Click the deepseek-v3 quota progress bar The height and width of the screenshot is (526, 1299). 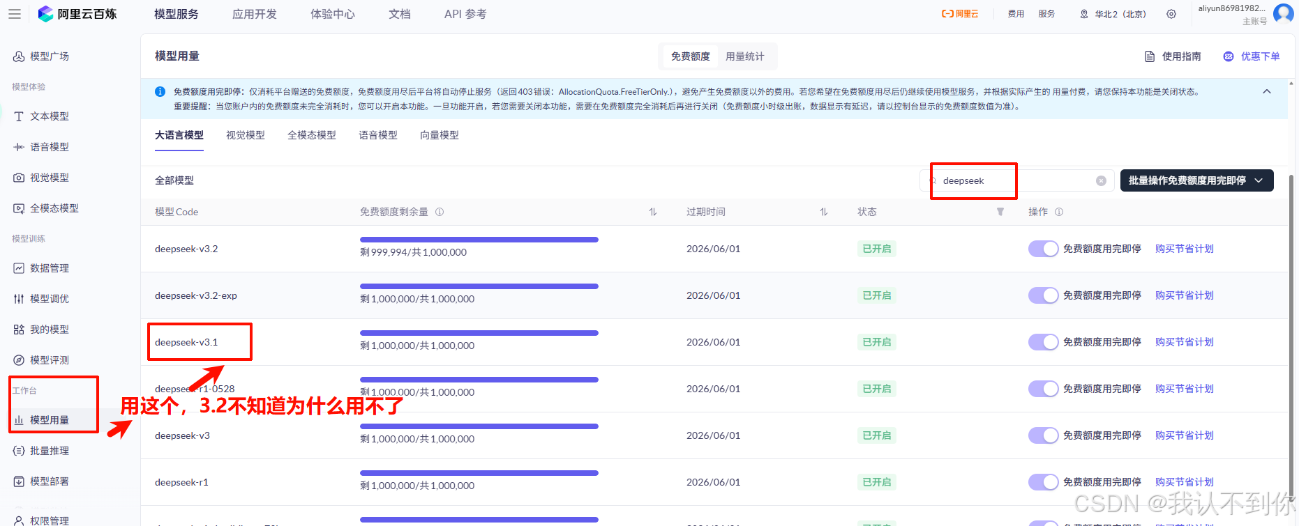tap(479, 426)
